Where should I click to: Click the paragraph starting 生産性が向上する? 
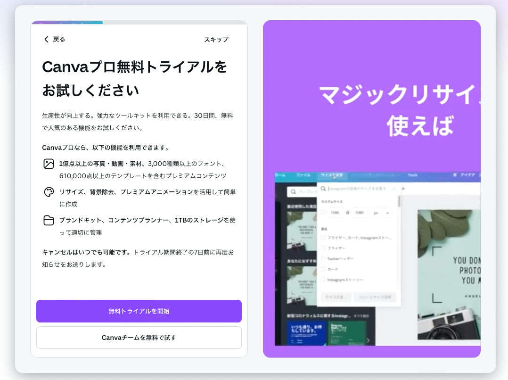(x=138, y=122)
